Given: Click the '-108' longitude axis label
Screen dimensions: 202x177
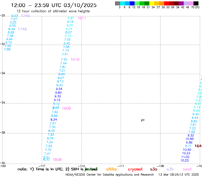Looking at the screenshot, I should (161, 166).
